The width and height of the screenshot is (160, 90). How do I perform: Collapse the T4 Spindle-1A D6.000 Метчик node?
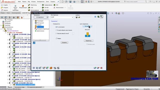8,83
